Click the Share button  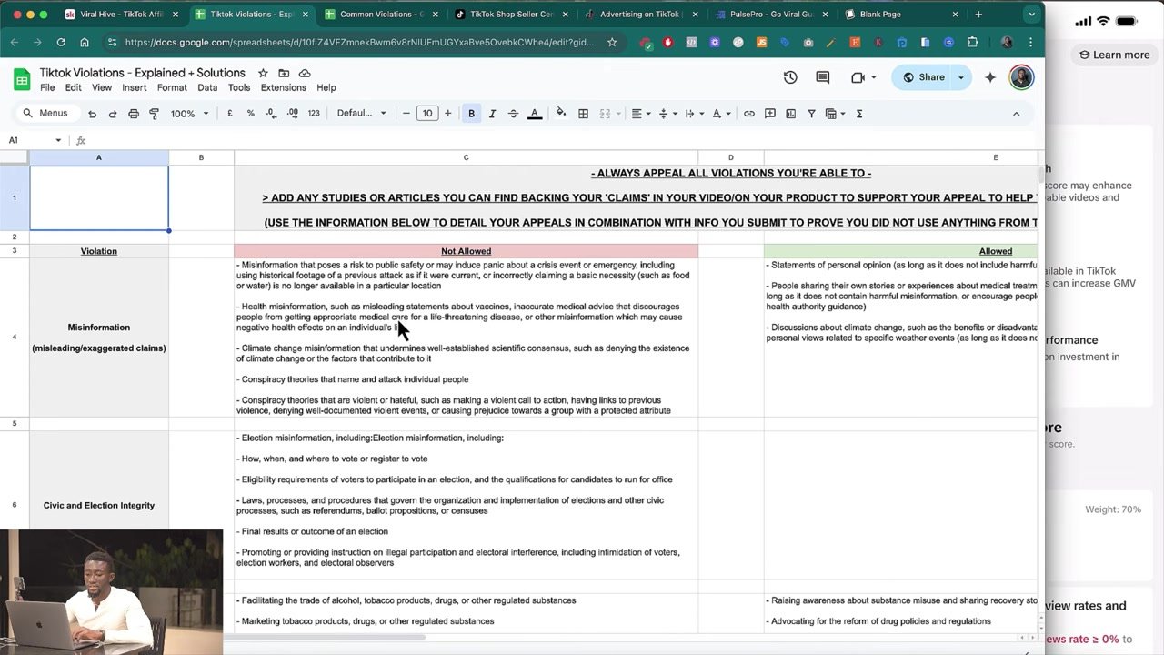pyautogui.click(x=923, y=77)
